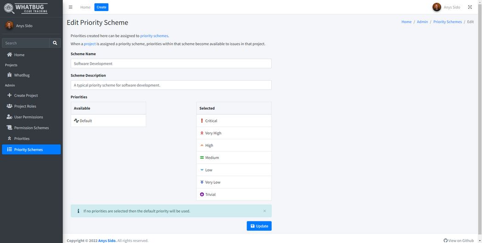482x243 pixels.
Task: Select the Critical priority item
Action: coord(234,121)
